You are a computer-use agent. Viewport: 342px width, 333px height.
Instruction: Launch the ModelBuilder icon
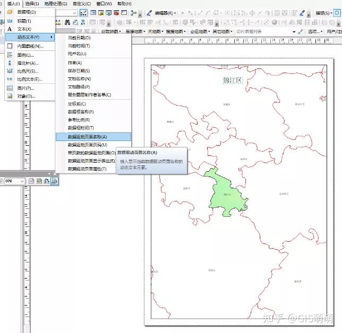pyautogui.click(x=133, y=13)
